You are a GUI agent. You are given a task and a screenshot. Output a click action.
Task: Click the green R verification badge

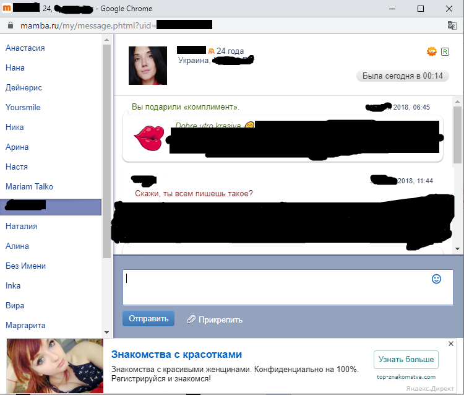tap(445, 51)
